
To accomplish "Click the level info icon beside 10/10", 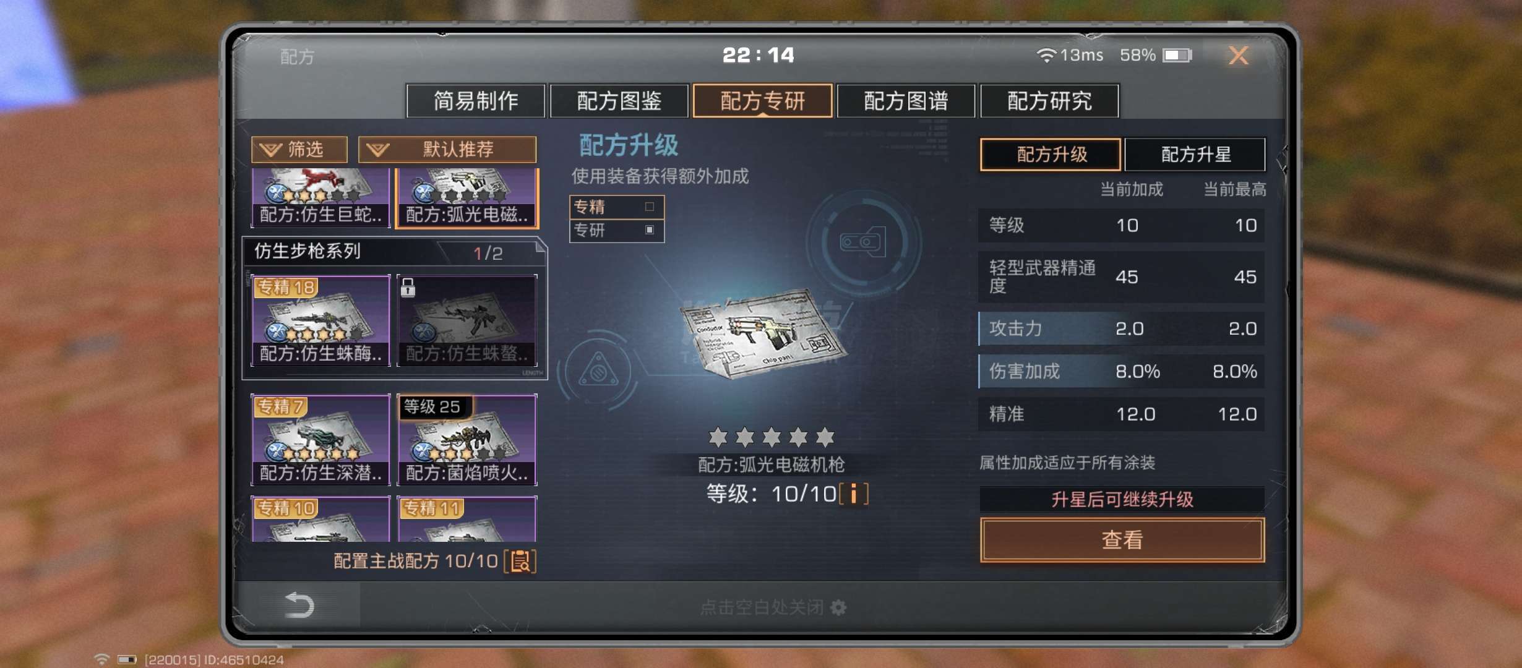I will (854, 494).
